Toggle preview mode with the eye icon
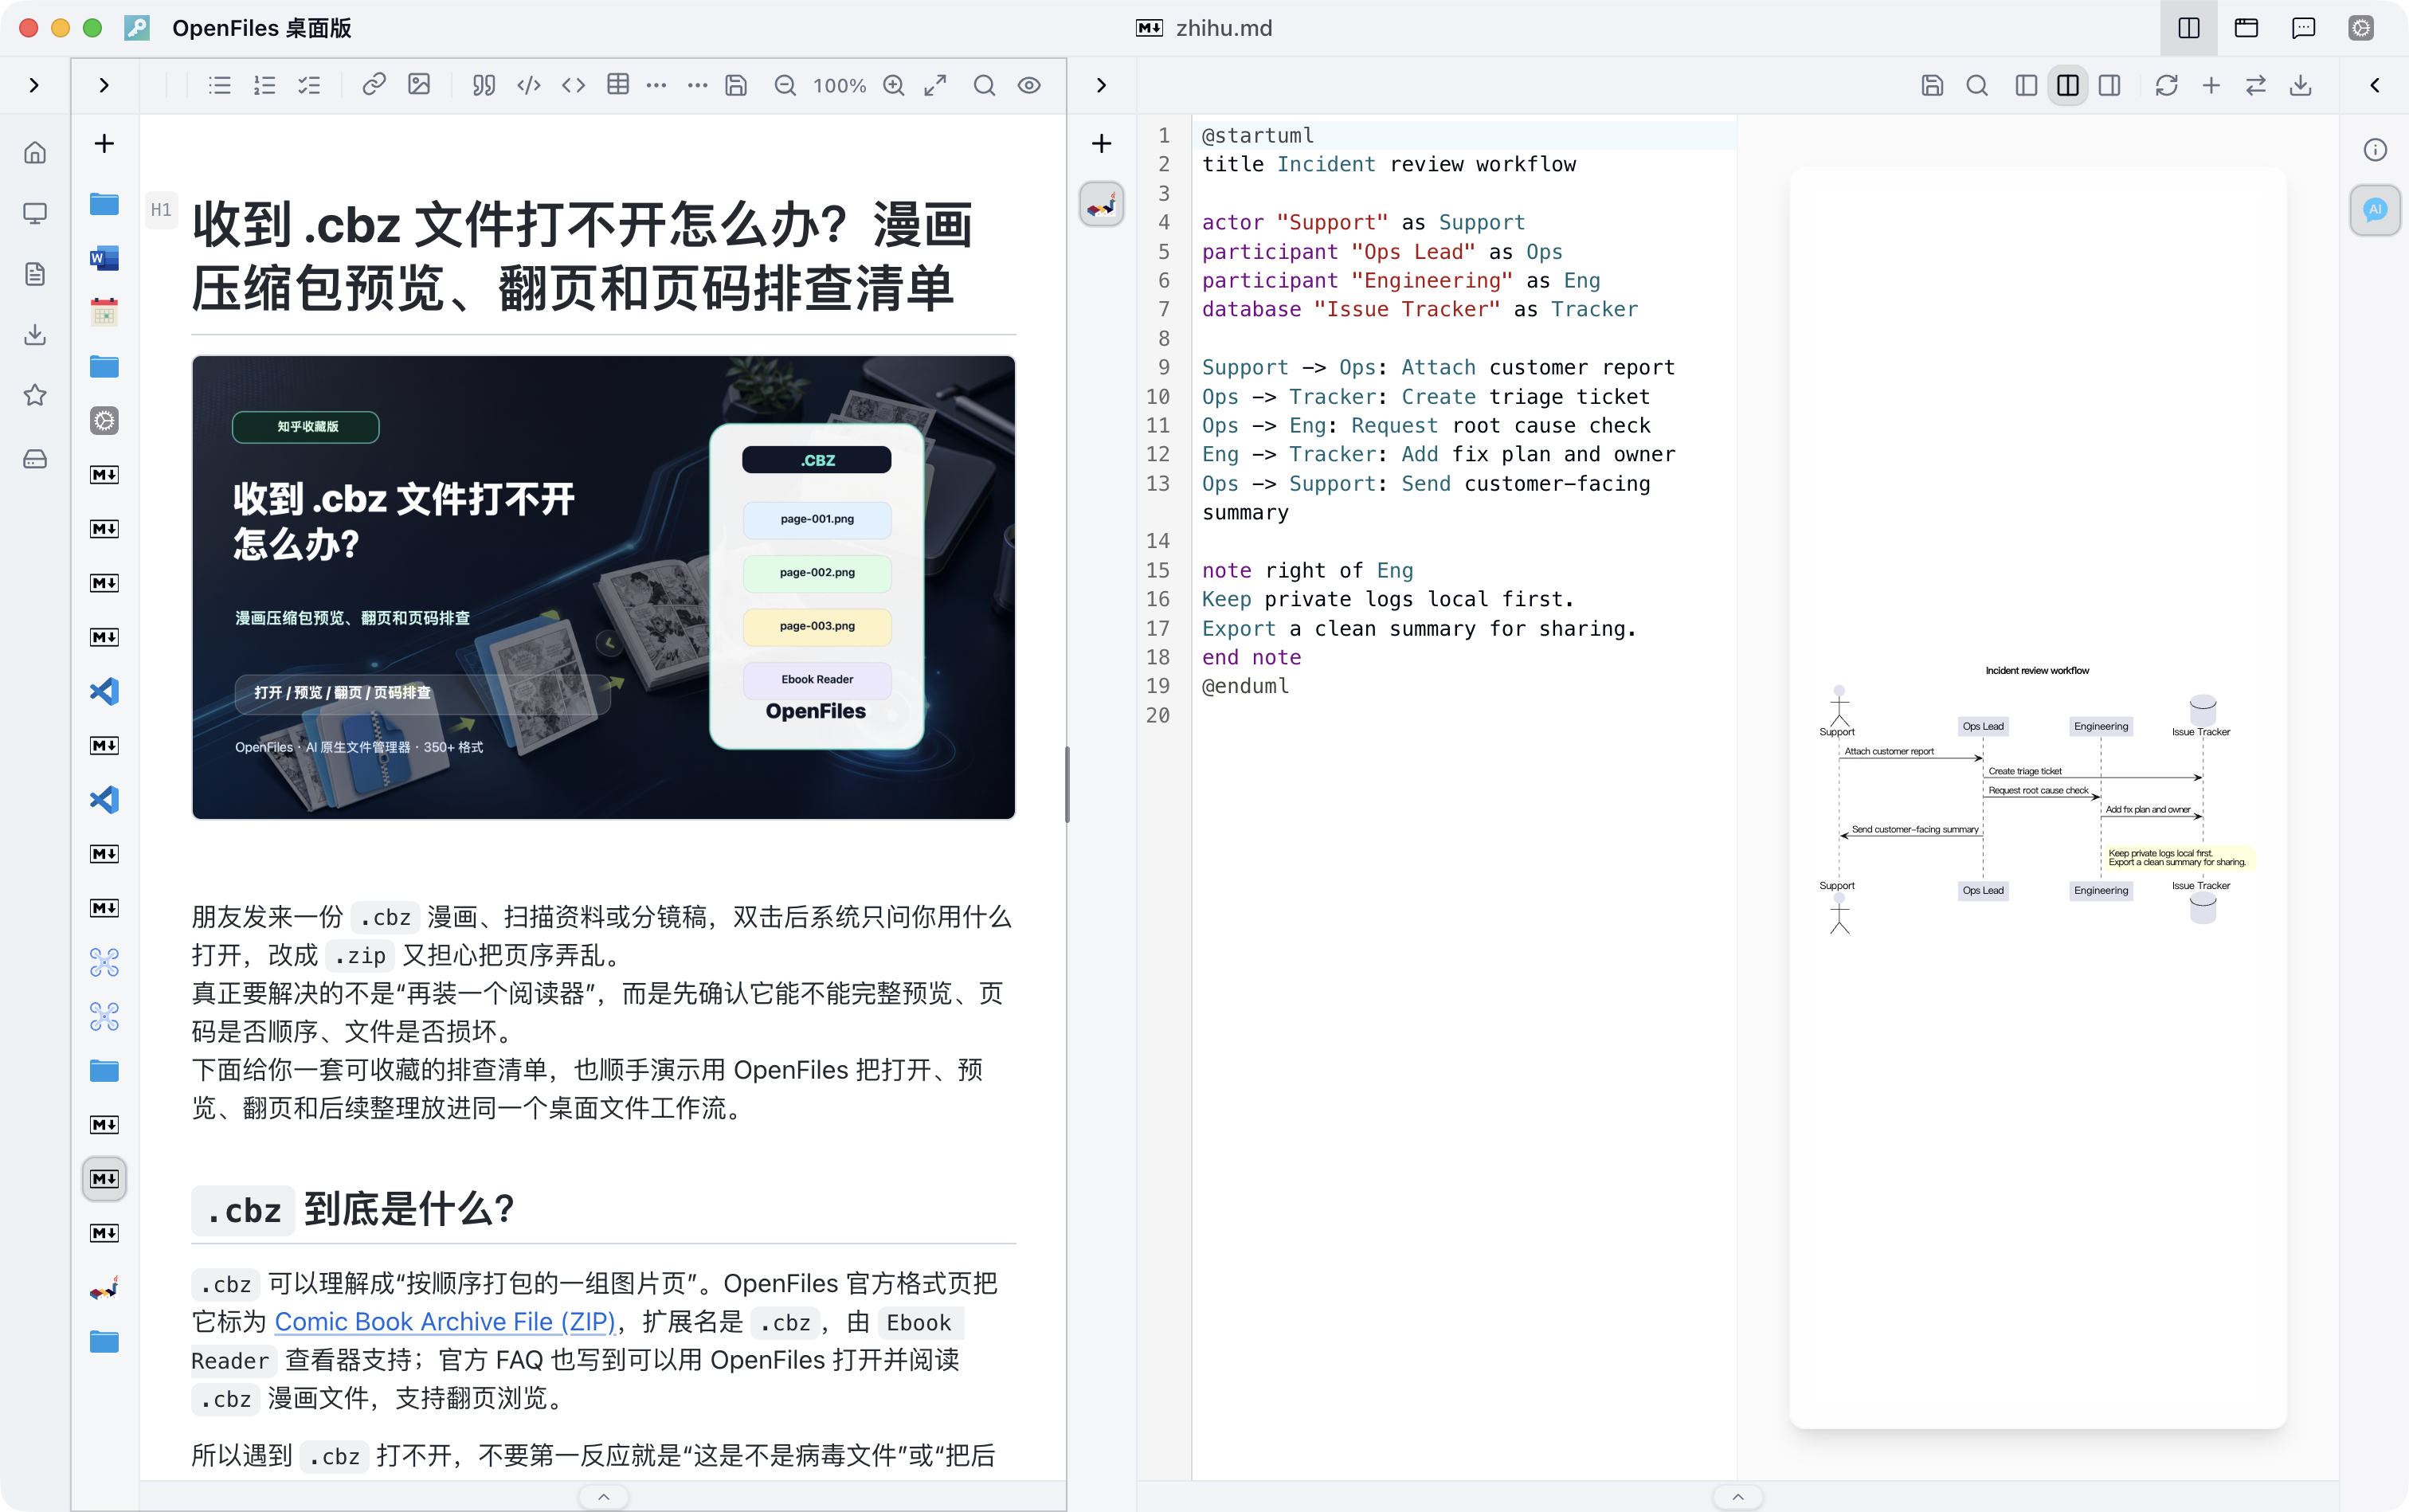This screenshot has width=2409, height=1512. (x=1029, y=85)
